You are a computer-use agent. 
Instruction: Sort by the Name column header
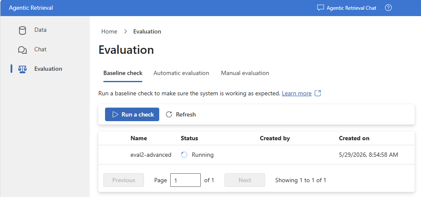tap(139, 138)
